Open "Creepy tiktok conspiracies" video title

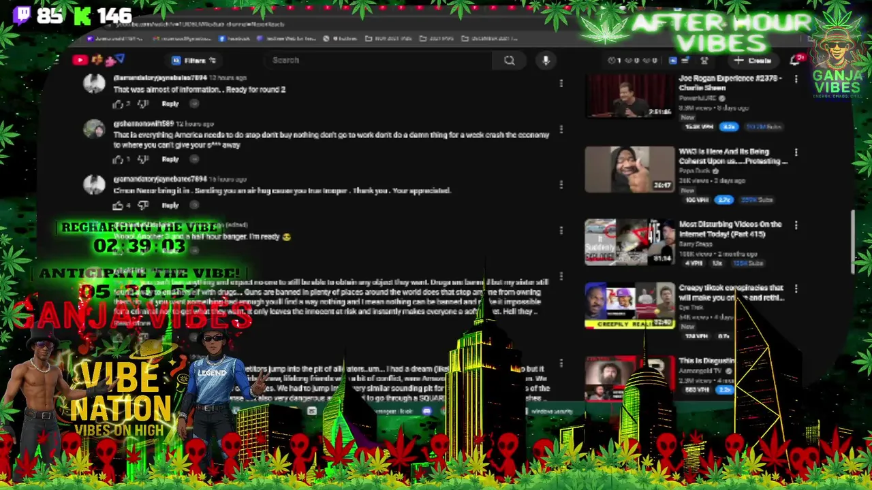pyautogui.click(x=731, y=293)
